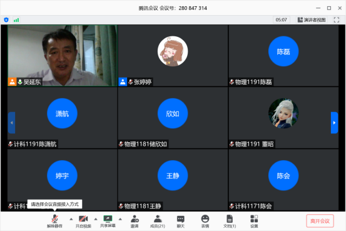The image size is (346, 231).
Task: Unmute the microphone
Action: tap(54, 221)
